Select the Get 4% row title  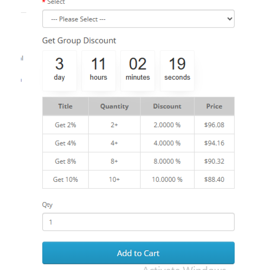[65, 143]
